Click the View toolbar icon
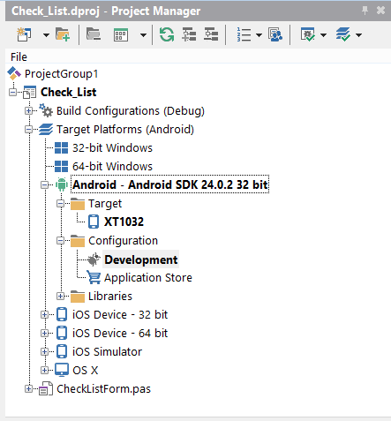This screenshot has width=391, height=421. (121, 34)
